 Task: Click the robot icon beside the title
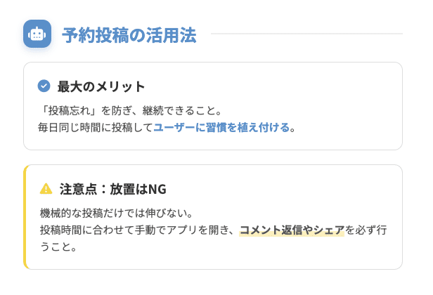tap(37, 34)
